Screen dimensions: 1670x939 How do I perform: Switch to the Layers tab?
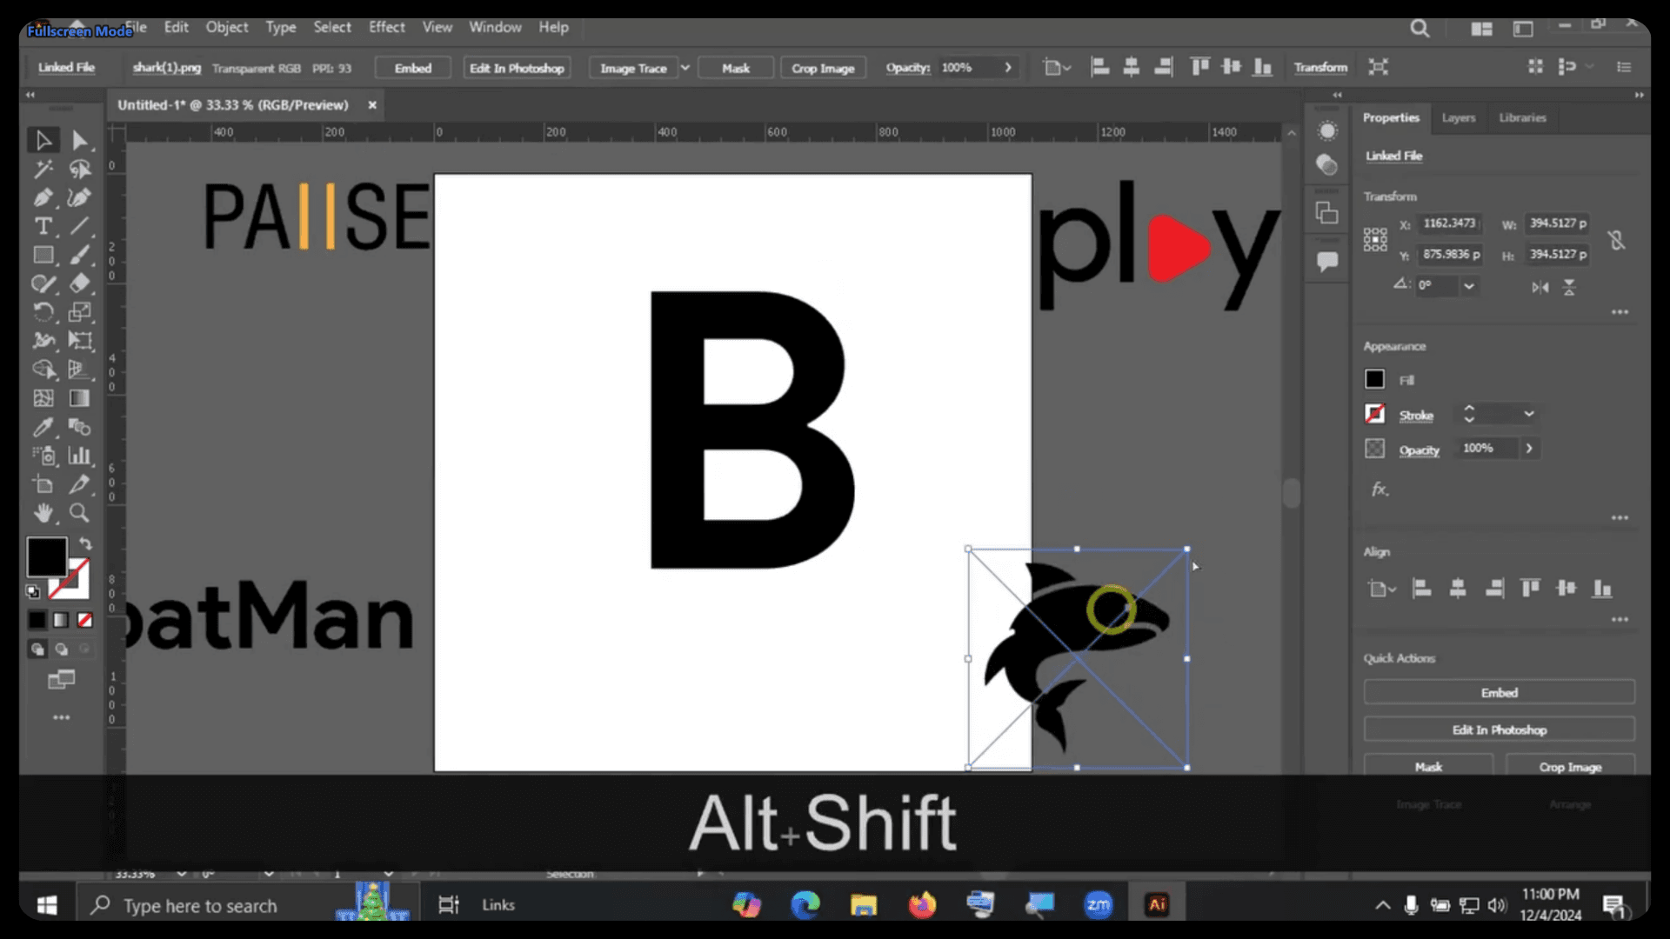pyautogui.click(x=1459, y=117)
